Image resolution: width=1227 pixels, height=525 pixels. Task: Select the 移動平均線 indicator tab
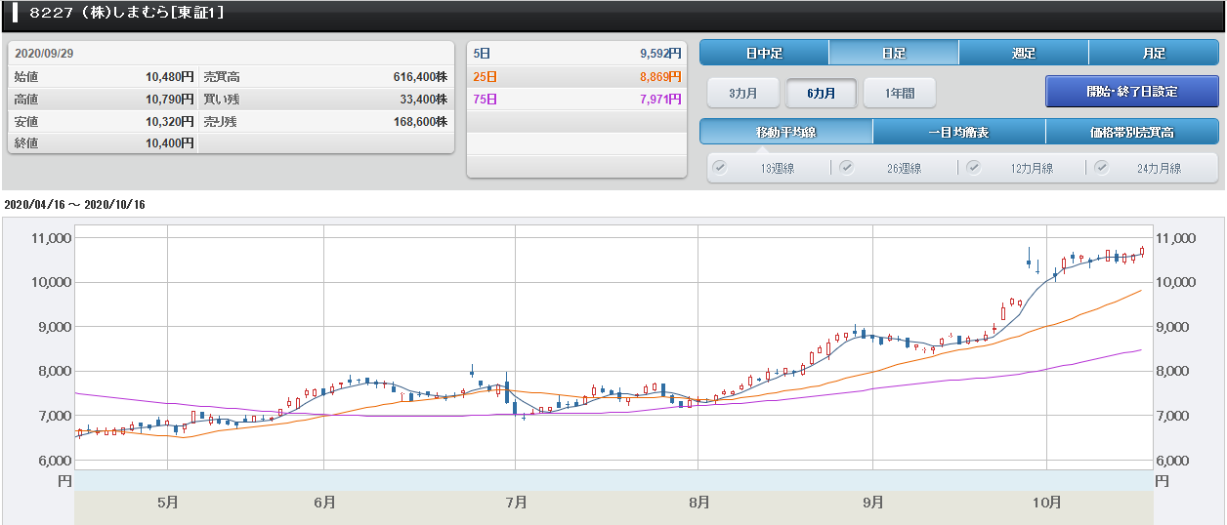[786, 132]
